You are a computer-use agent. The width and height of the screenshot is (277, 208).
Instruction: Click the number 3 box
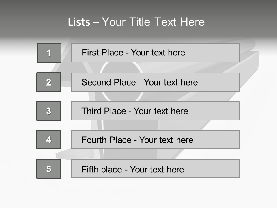49,111
